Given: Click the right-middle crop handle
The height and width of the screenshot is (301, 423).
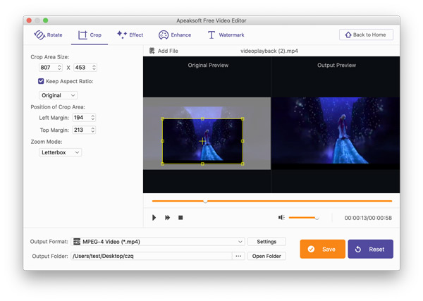Looking at the screenshot, I should point(243,141).
